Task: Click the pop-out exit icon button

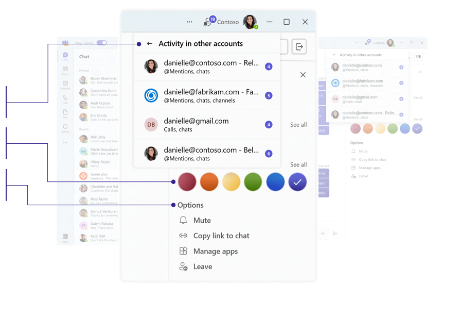Action: coord(299,46)
